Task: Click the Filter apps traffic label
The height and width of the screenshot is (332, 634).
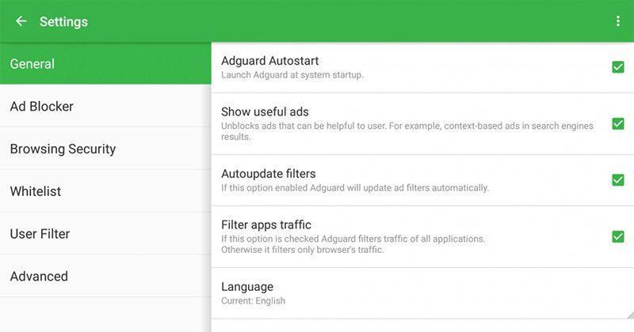Action: point(266,224)
